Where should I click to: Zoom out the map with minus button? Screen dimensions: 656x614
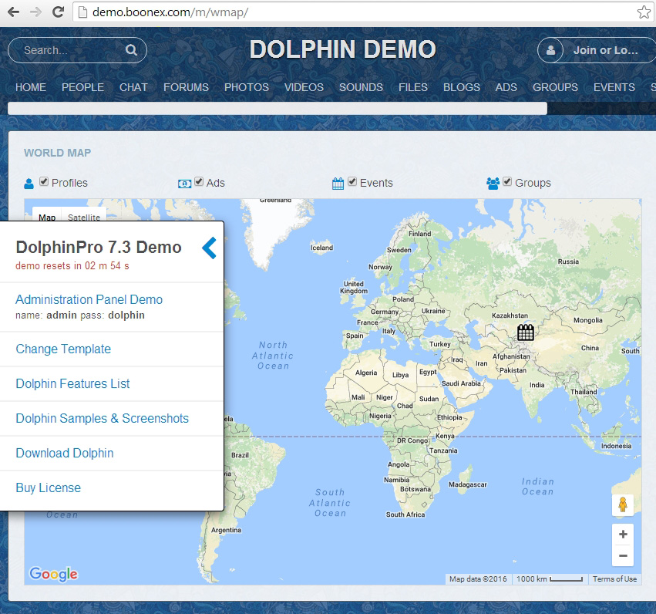point(622,555)
